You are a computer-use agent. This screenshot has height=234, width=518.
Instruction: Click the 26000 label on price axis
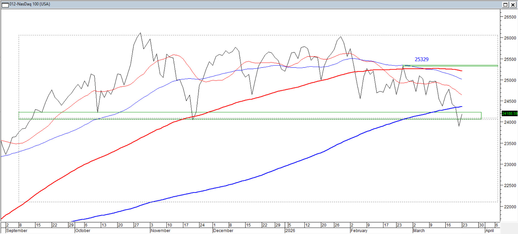(510, 38)
